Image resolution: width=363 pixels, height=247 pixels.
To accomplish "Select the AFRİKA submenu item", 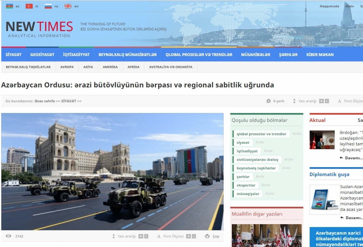I will (x=133, y=67).
